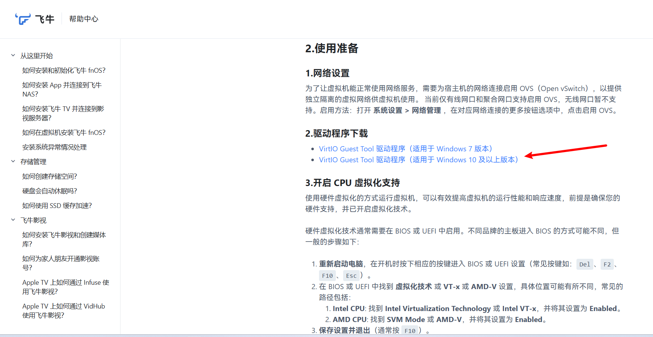Open Apple TV Infuse 飞牛影视 article
The width and height of the screenshot is (653, 337).
click(x=66, y=287)
